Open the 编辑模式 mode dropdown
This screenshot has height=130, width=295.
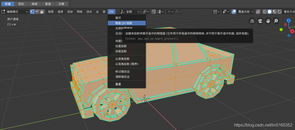14,12
